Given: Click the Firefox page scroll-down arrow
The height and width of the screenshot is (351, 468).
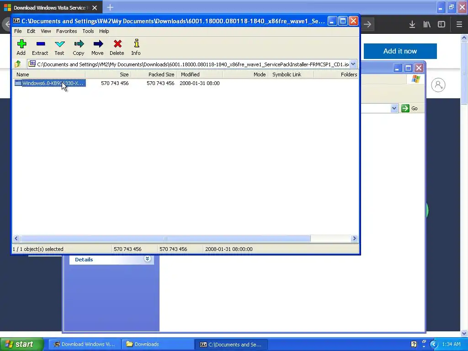Looking at the screenshot, I should 464,333.
